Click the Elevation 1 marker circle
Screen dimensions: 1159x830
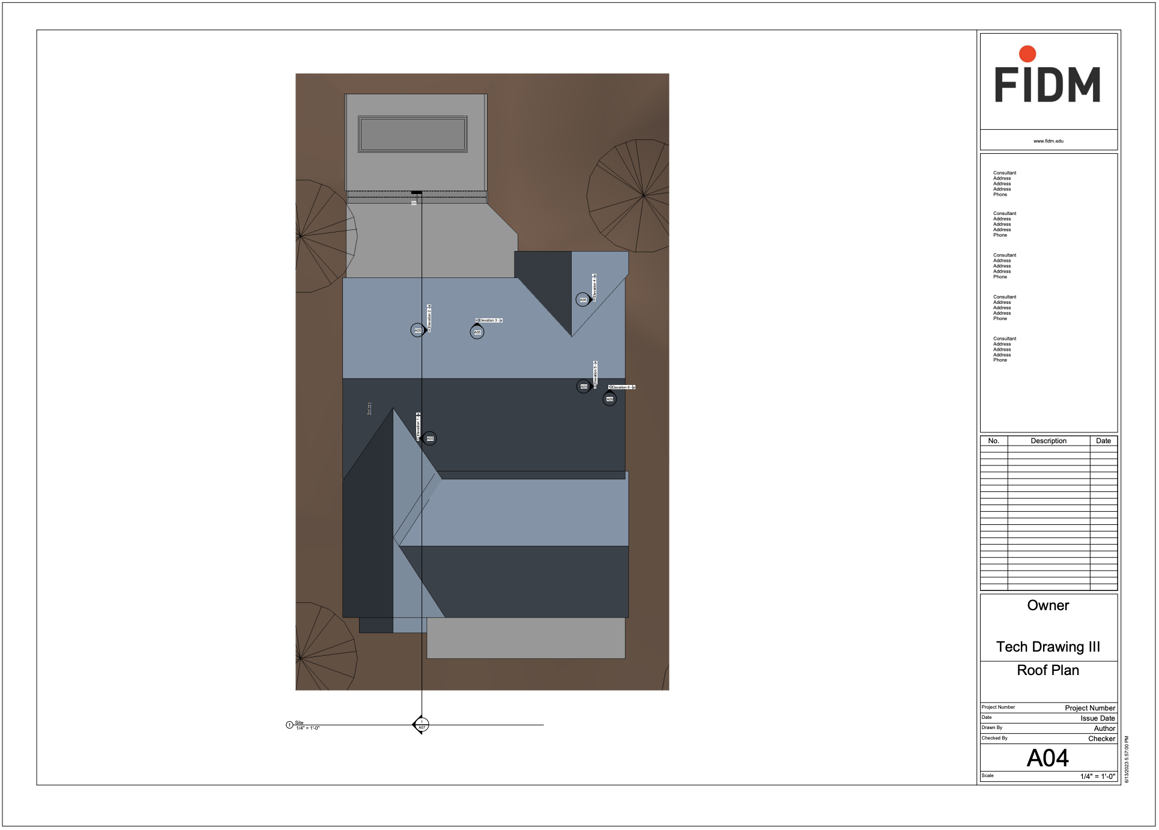pyautogui.click(x=429, y=438)
